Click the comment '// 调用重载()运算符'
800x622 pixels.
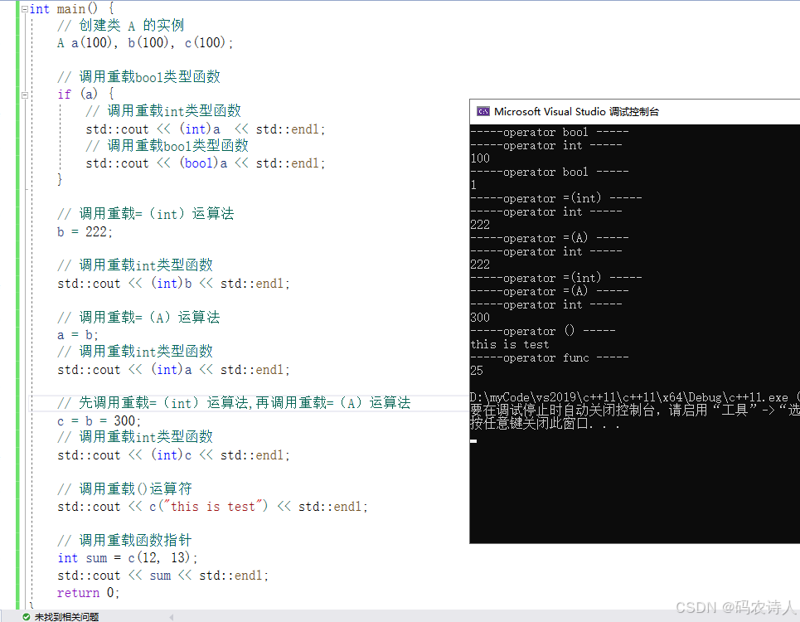[x=124, y=488]
